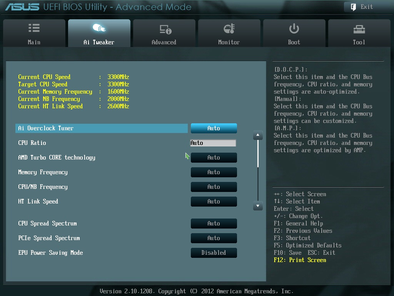Select the PCIe Spread Spectrum label
Image resolution: width=394 pixels, height=296 pixels.
point(49,238)
